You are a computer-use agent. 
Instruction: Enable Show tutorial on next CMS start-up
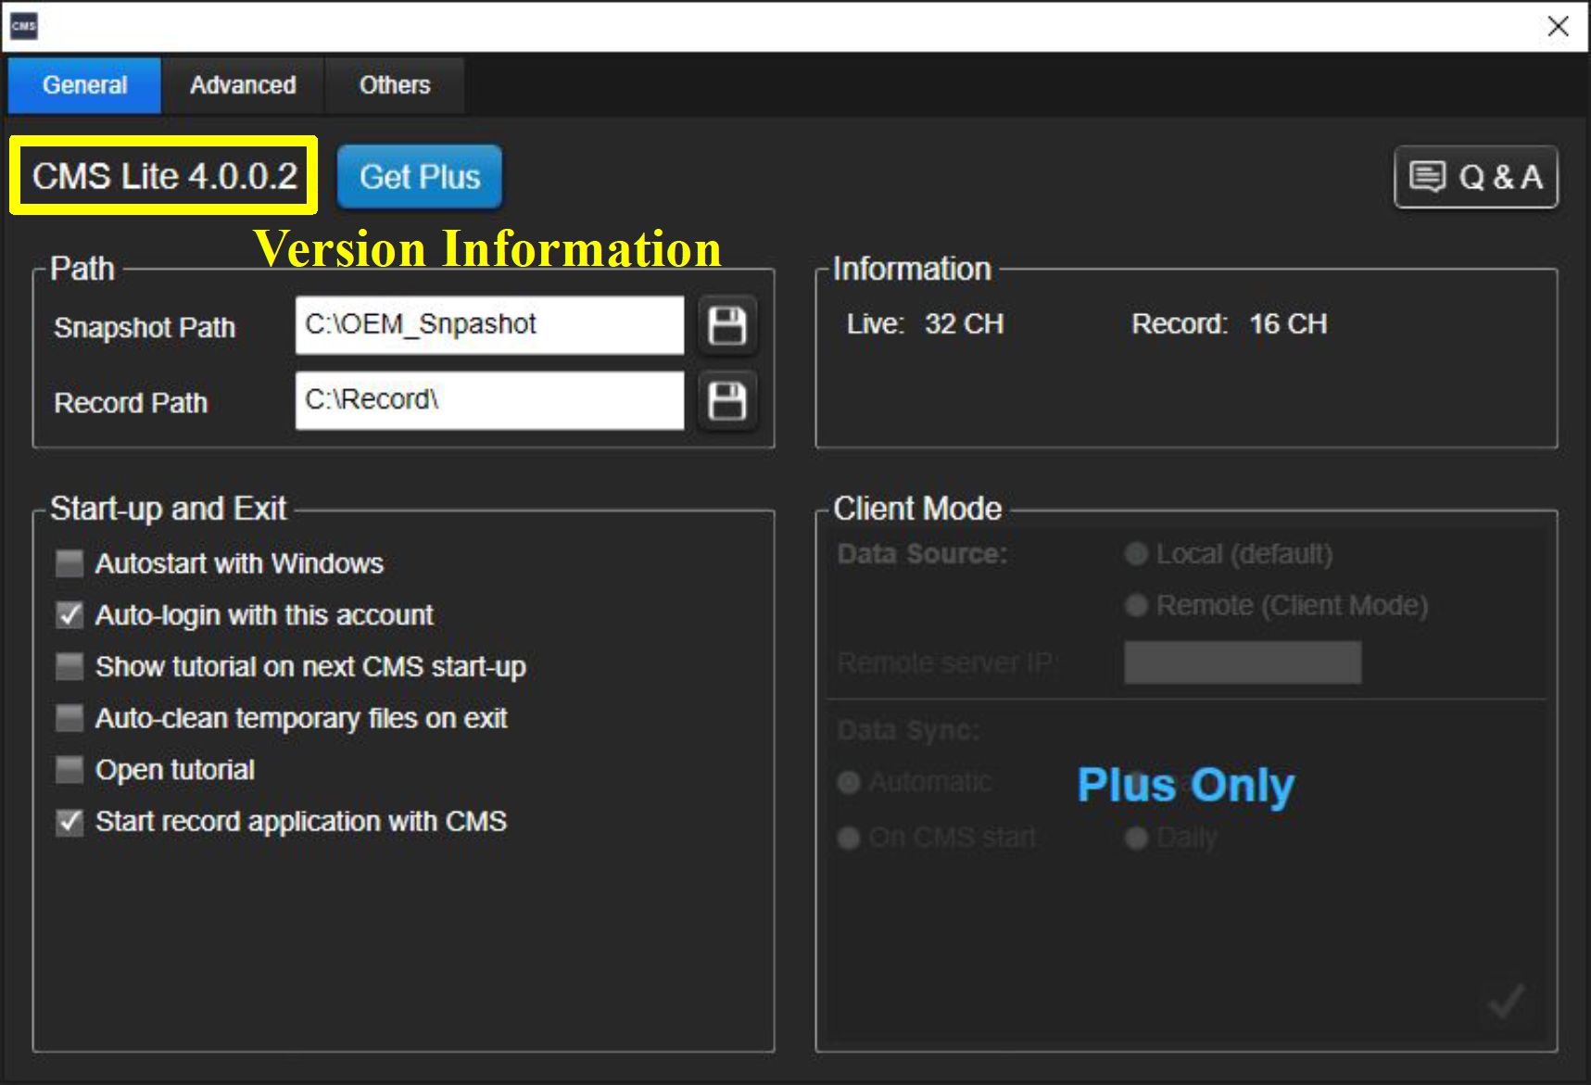69,667
